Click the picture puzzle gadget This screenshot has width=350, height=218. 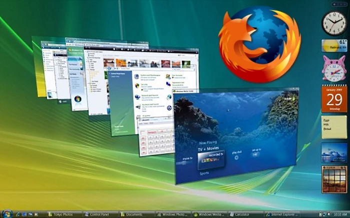click(x=334, y=179)
